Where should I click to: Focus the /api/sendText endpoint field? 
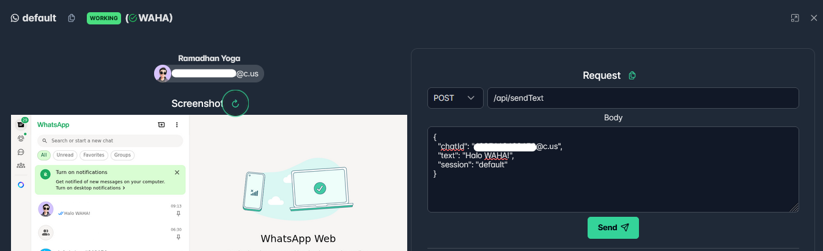click(643, 98)
